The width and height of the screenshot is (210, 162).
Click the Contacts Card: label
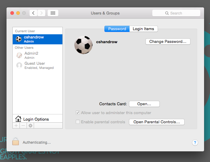113,104
